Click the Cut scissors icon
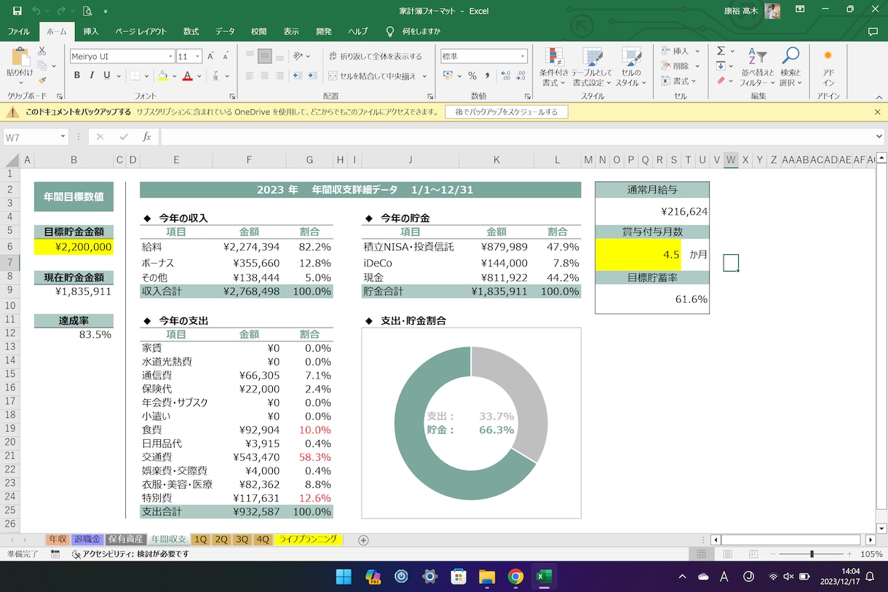 (42, 51)
